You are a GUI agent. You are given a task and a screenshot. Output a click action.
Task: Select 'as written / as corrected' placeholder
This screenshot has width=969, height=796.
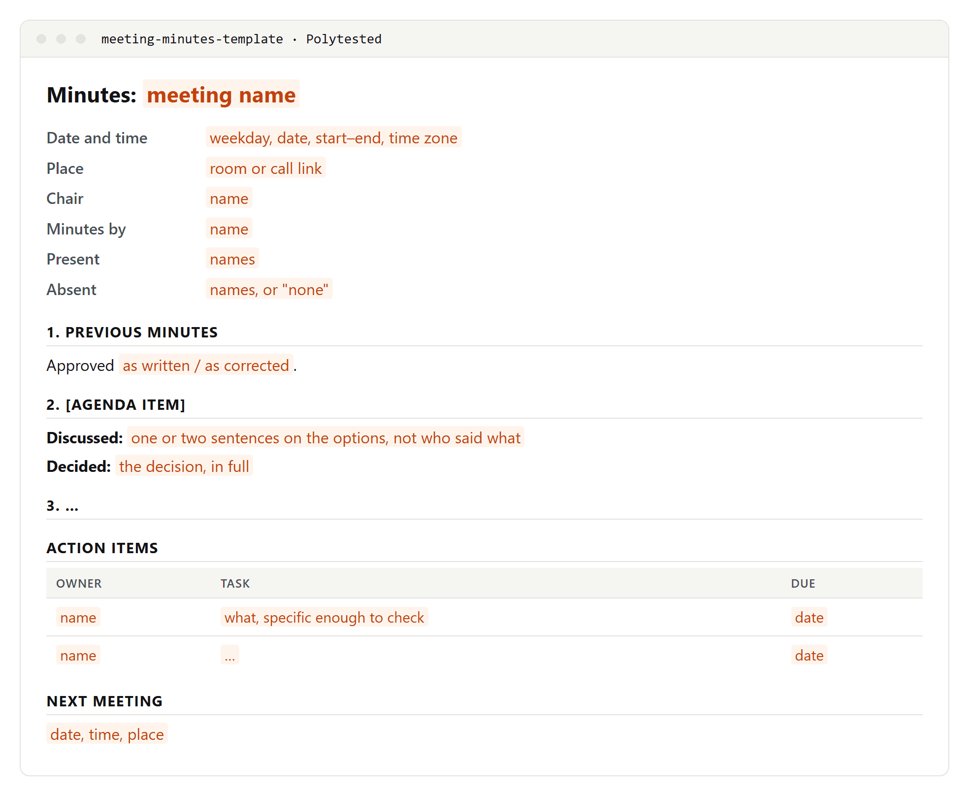(x=206, y=365)
